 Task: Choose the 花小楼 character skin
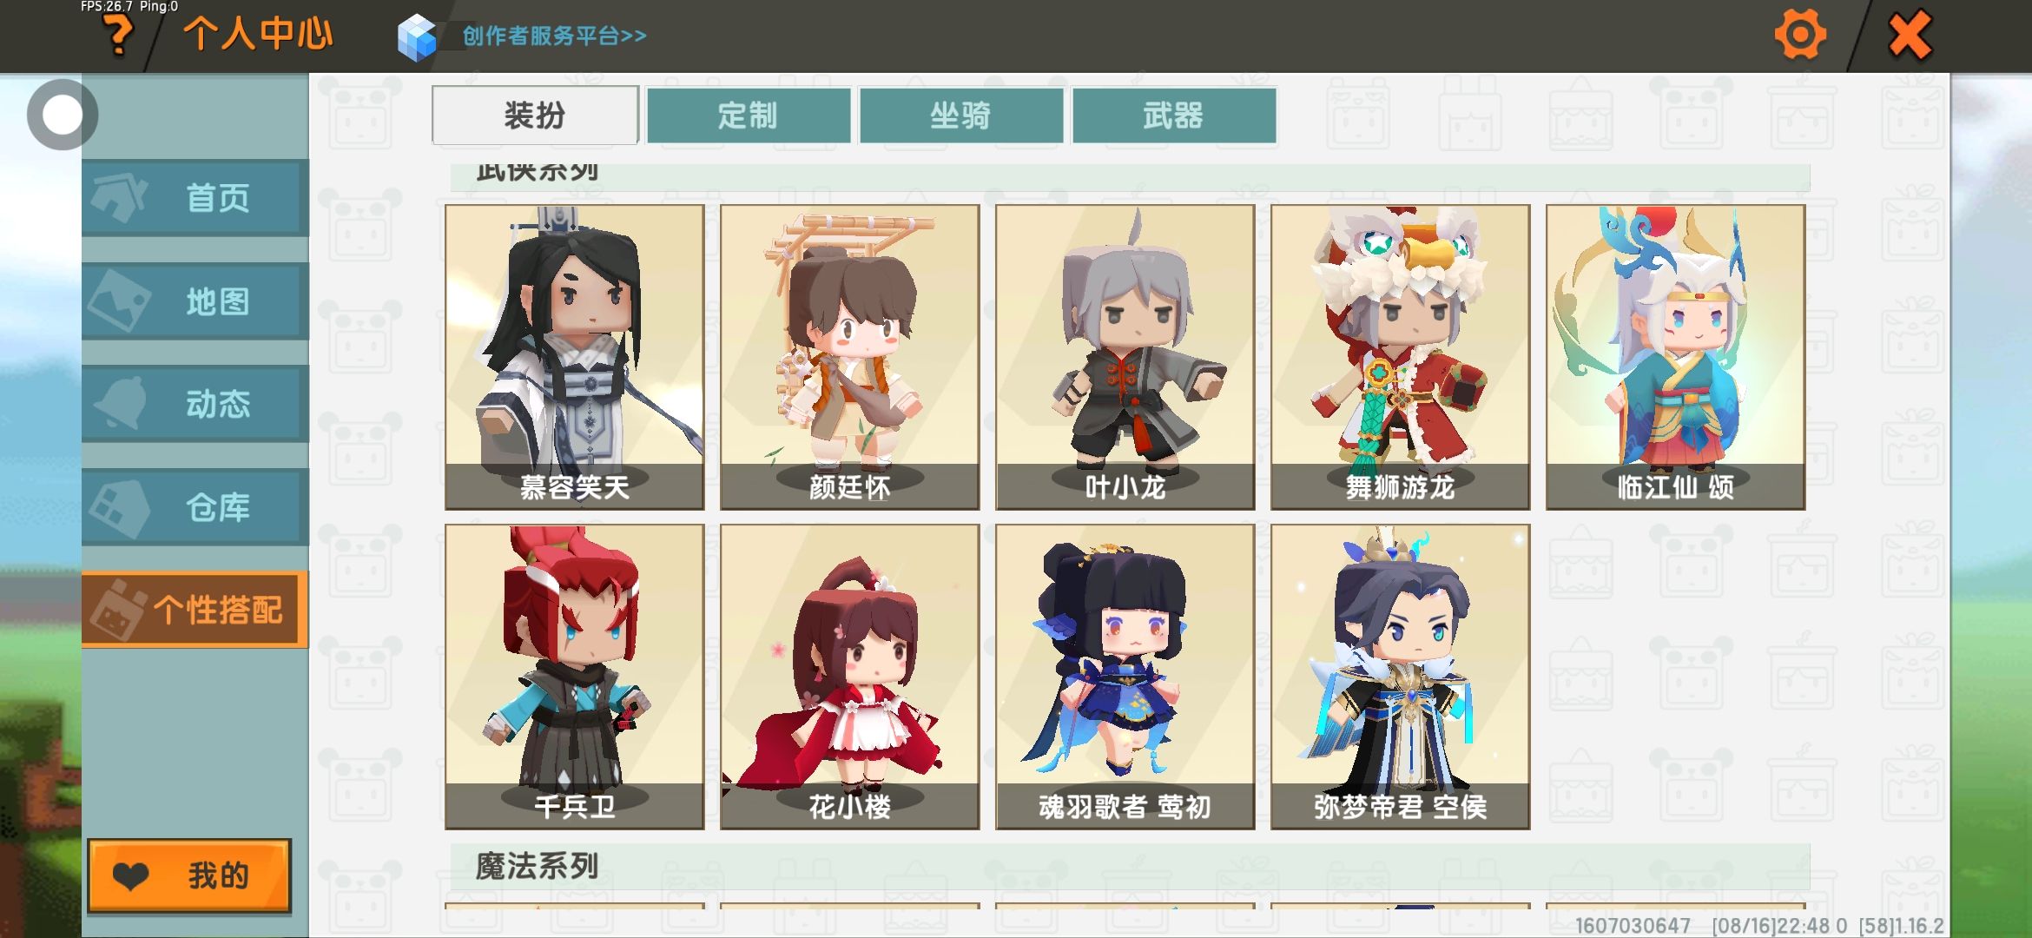coord(850,677)
